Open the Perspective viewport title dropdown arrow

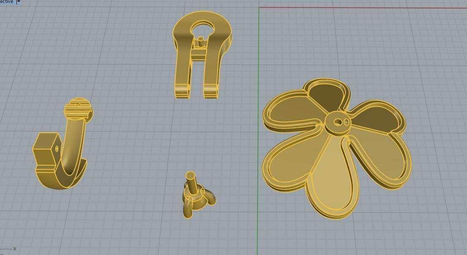point(19,2)
